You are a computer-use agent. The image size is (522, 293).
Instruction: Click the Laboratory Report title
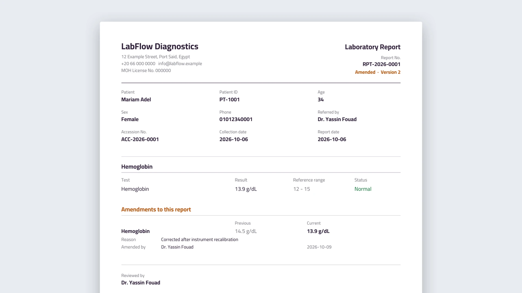[372, 47]
